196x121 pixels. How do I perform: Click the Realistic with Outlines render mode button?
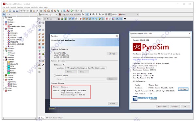tap(70, 15)
